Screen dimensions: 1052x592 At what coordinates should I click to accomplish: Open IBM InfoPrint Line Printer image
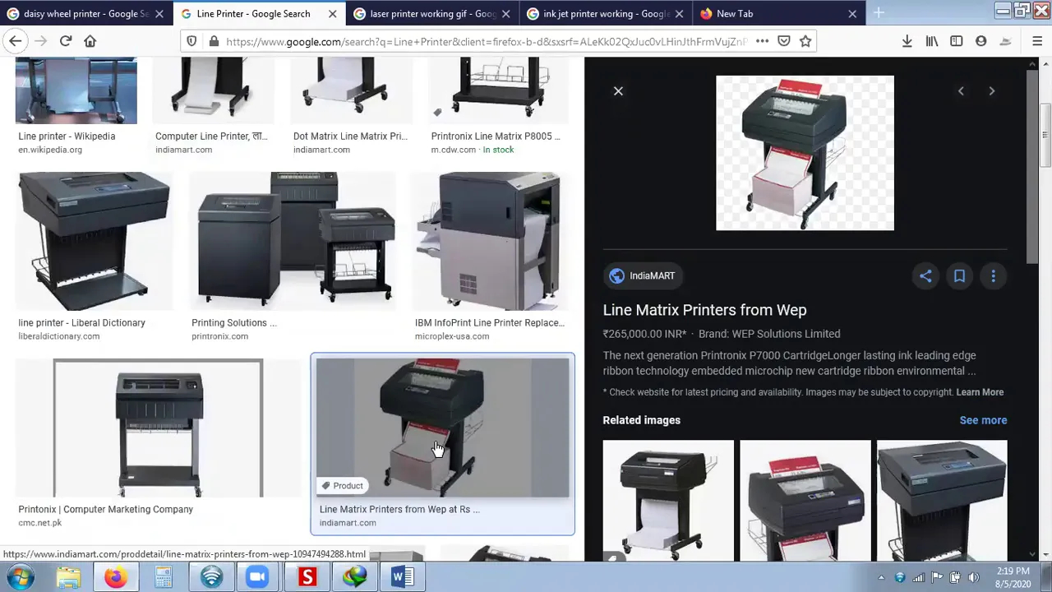point(491,241)
